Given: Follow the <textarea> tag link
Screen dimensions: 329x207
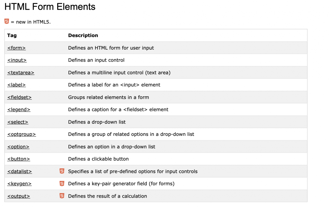Looking at the screenshot, I should [x=21, y=72].
